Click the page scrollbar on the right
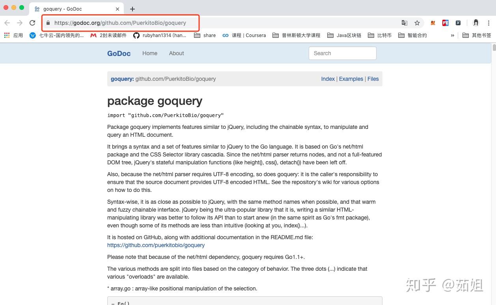Screen dimensions: 496x305 point(494,48)
